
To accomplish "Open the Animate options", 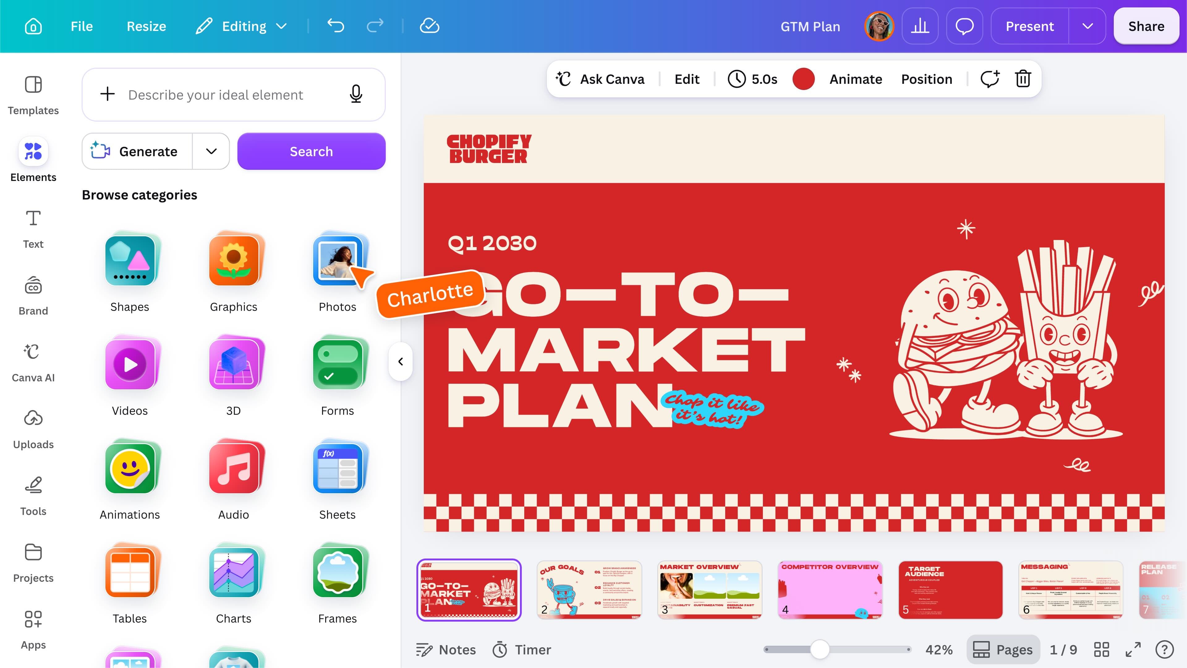I will 856,79.
